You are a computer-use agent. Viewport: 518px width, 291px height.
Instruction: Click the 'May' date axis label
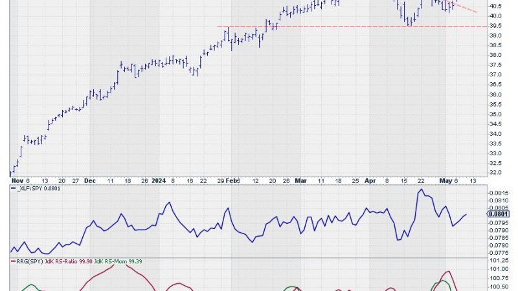tap(445, 181)
